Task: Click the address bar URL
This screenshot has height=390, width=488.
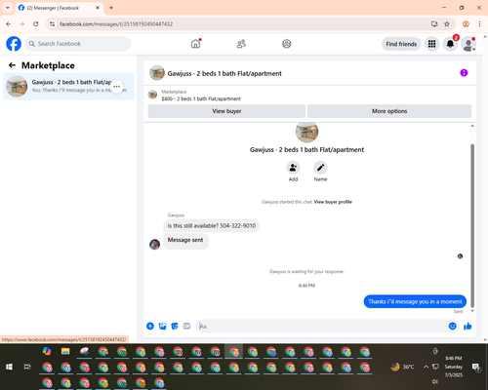Action: (116, 24)
